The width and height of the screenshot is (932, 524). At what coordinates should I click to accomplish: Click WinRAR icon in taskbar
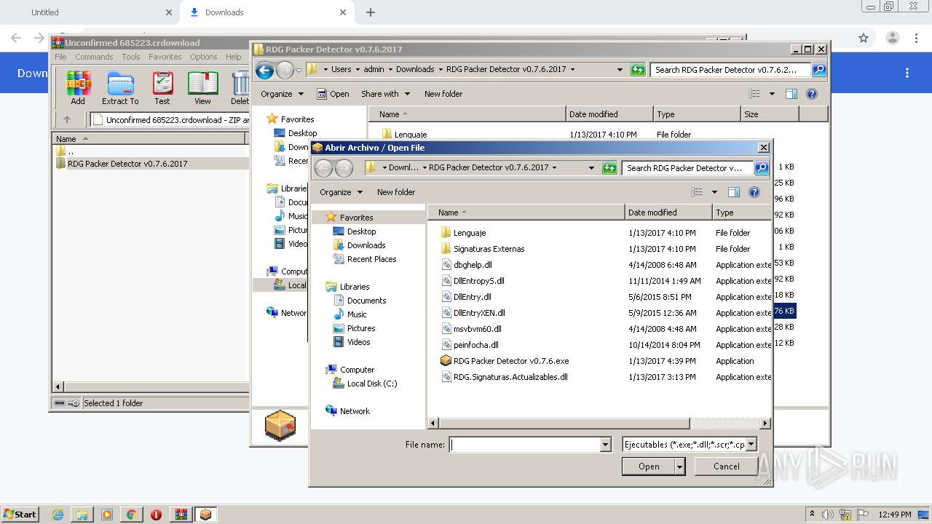point(181,515)
